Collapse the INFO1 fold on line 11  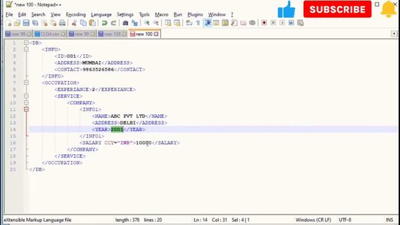(x=26, y=109)
